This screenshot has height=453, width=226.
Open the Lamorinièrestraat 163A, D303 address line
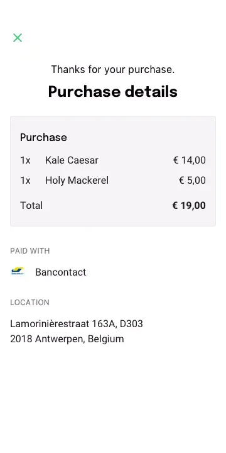click(77, 324)
